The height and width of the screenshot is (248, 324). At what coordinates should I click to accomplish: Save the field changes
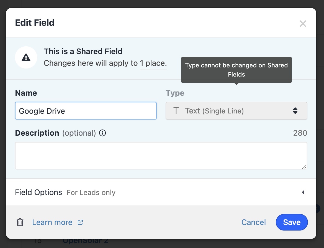click(x=292, y=222)
